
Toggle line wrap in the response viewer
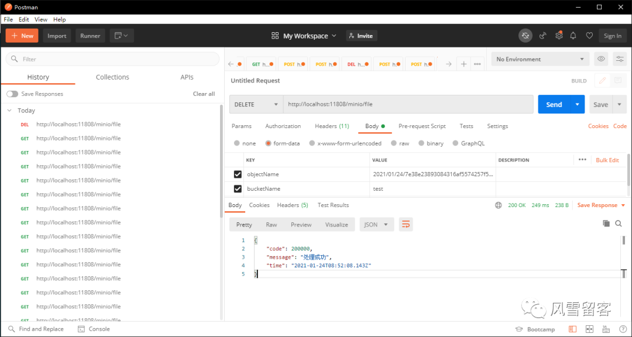coord(406,225)
